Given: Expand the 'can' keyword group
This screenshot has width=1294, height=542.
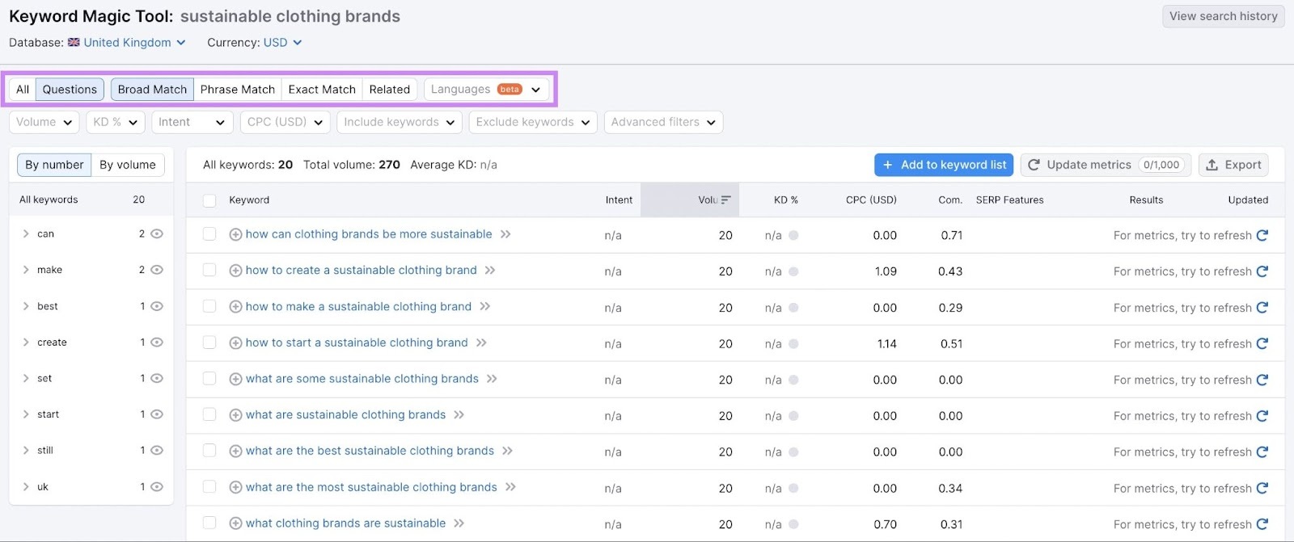Looking at the screenshot, I should (x=26, y=234).
